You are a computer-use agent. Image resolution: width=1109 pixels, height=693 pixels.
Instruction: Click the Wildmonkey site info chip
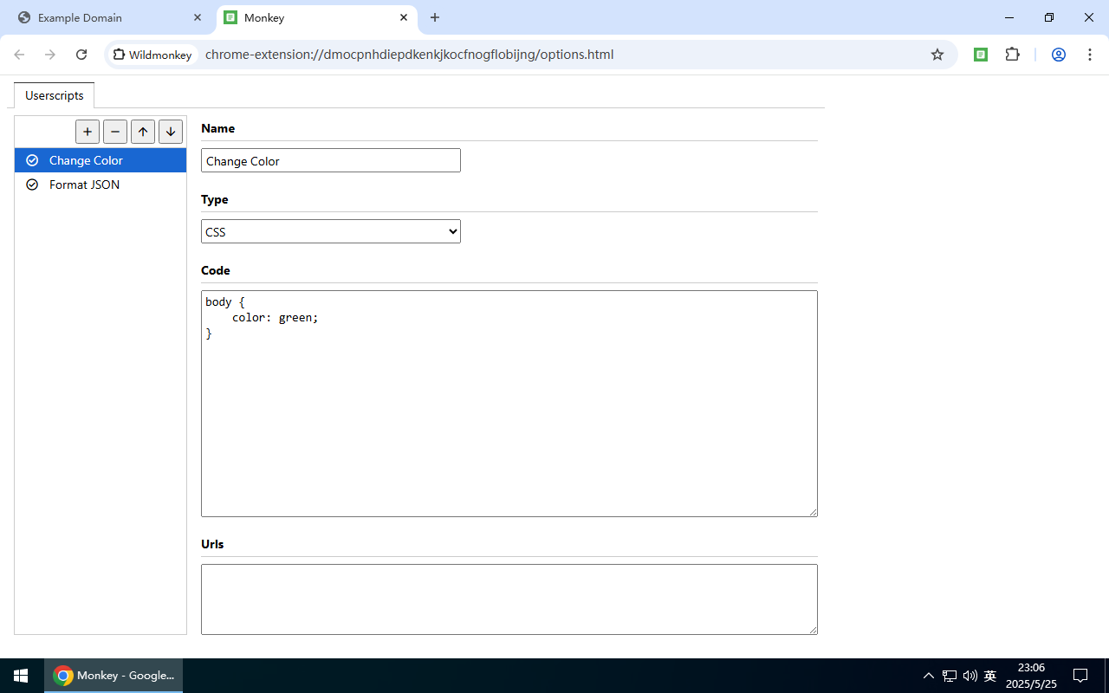pyautogui.click(x=152, y=55)
